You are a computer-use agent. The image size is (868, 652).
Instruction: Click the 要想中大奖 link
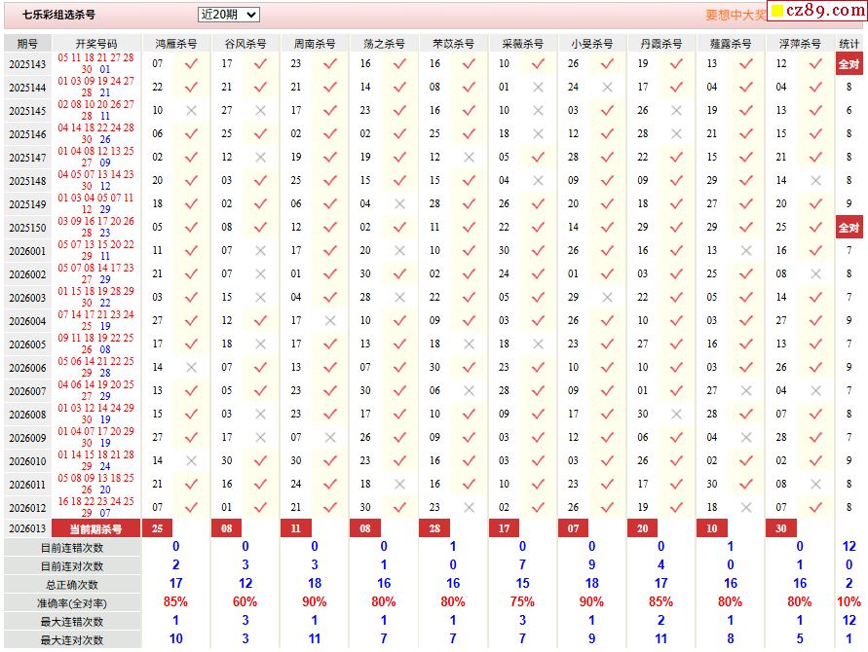735,15
